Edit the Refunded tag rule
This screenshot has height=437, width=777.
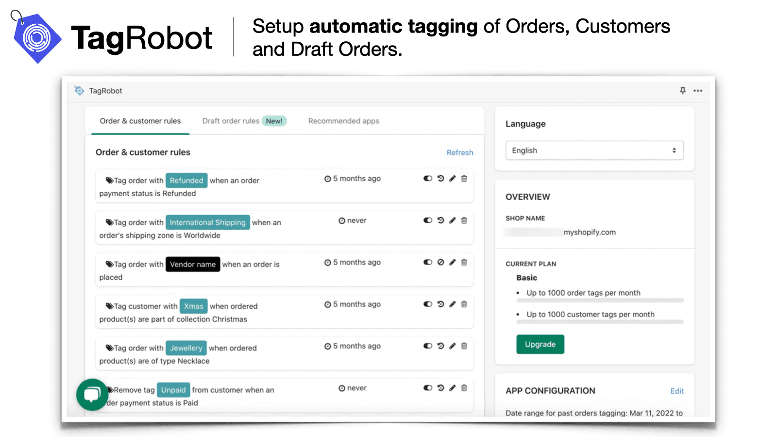click(452, 178)
